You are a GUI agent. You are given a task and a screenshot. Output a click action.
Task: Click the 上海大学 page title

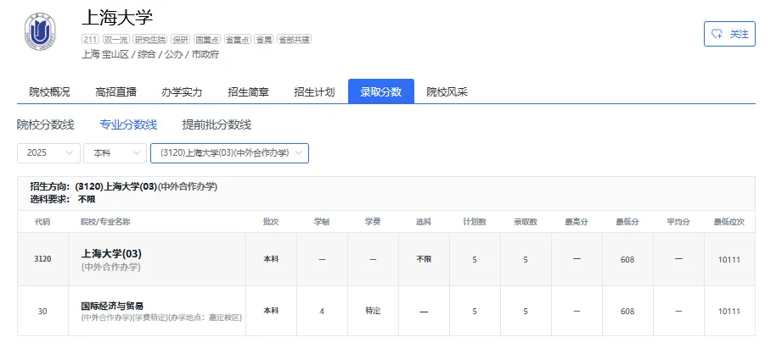pos(117,18)
